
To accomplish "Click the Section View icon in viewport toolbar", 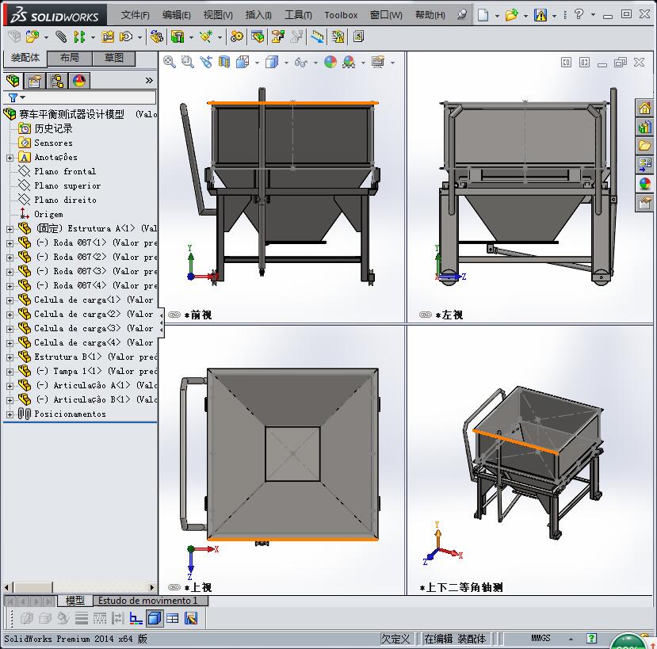I will 224,62.
